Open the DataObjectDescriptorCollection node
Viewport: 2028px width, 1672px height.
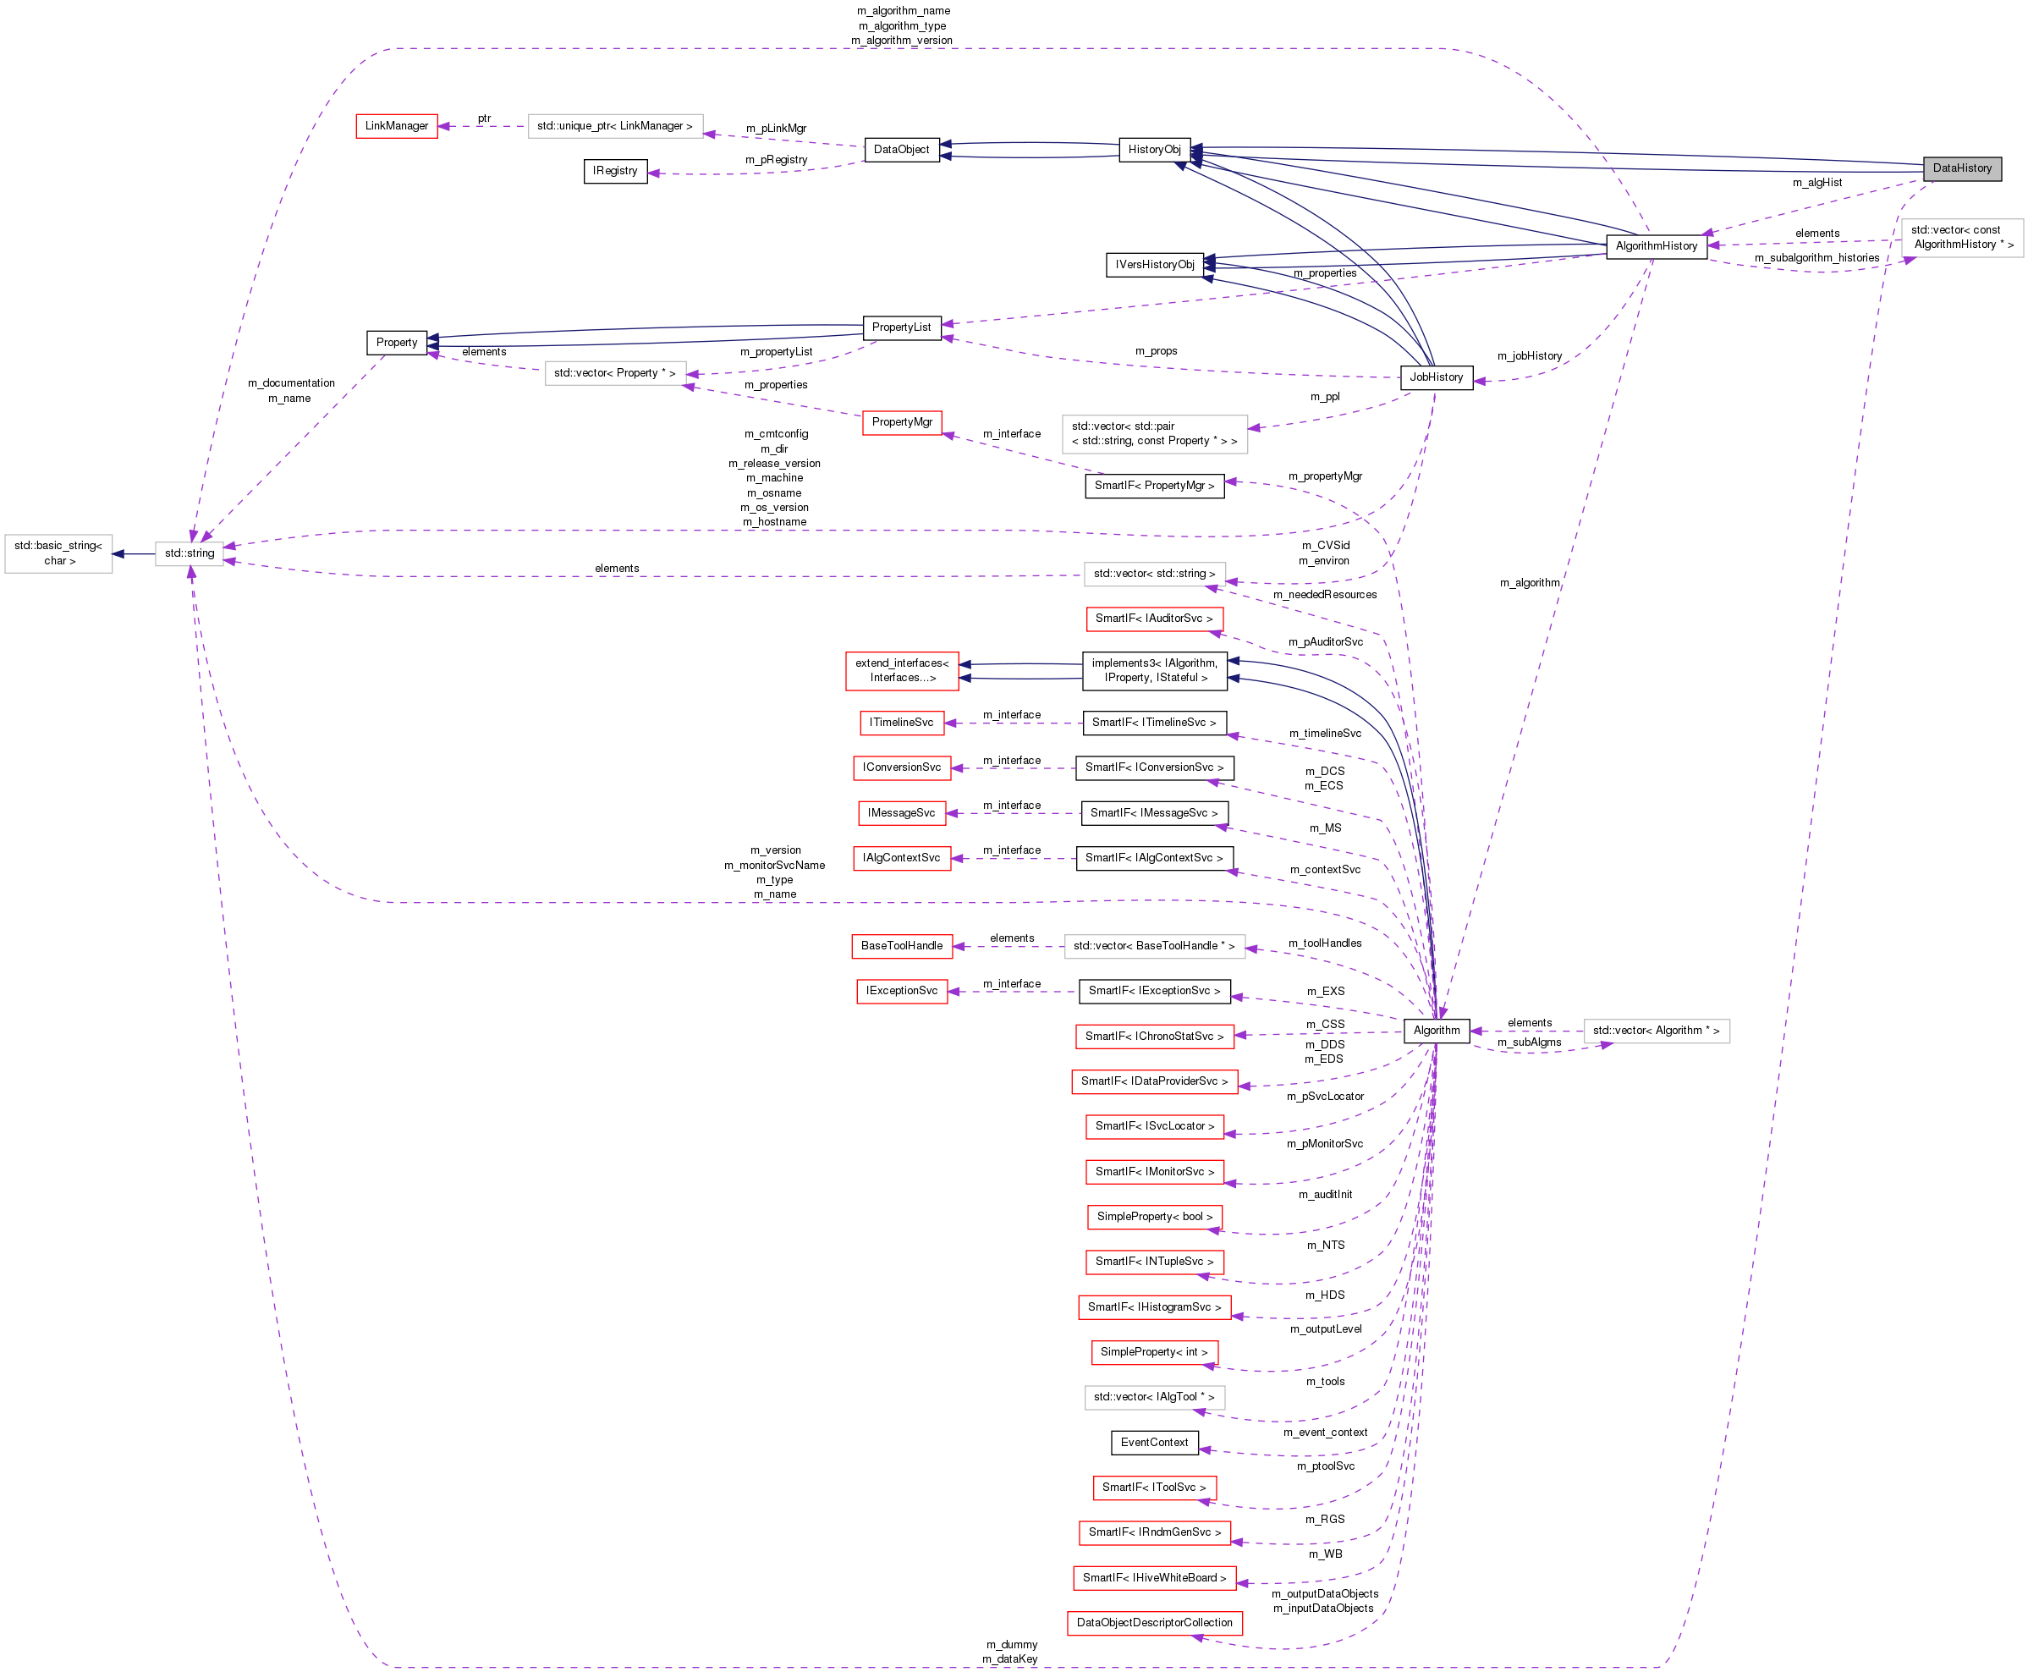coord(1155,1623)
